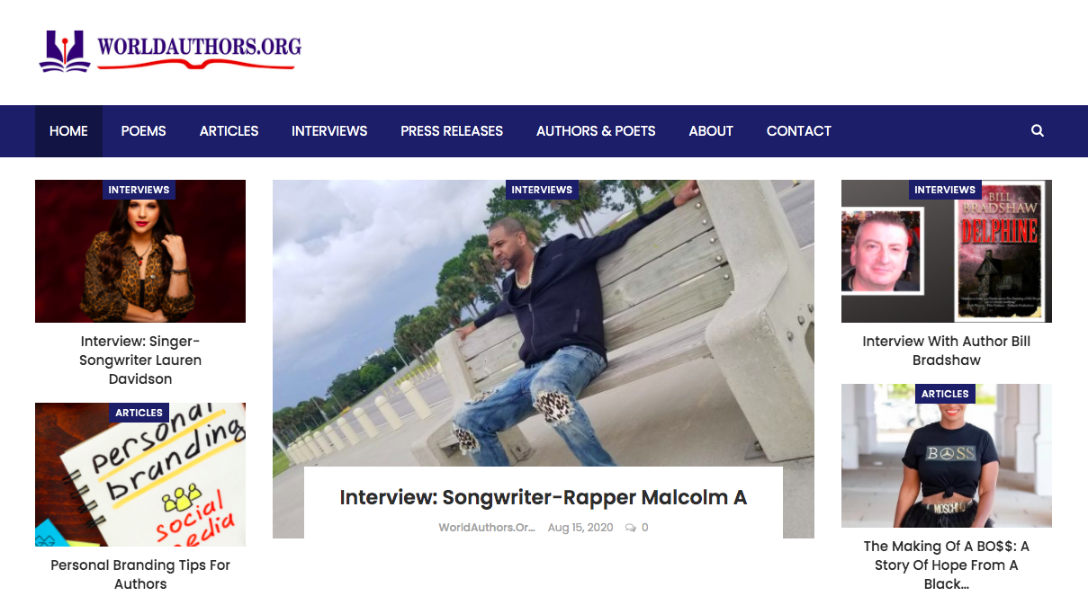1088x614 pixels.
Task: Go to the CONTACT page
Action: pos(799,131)
